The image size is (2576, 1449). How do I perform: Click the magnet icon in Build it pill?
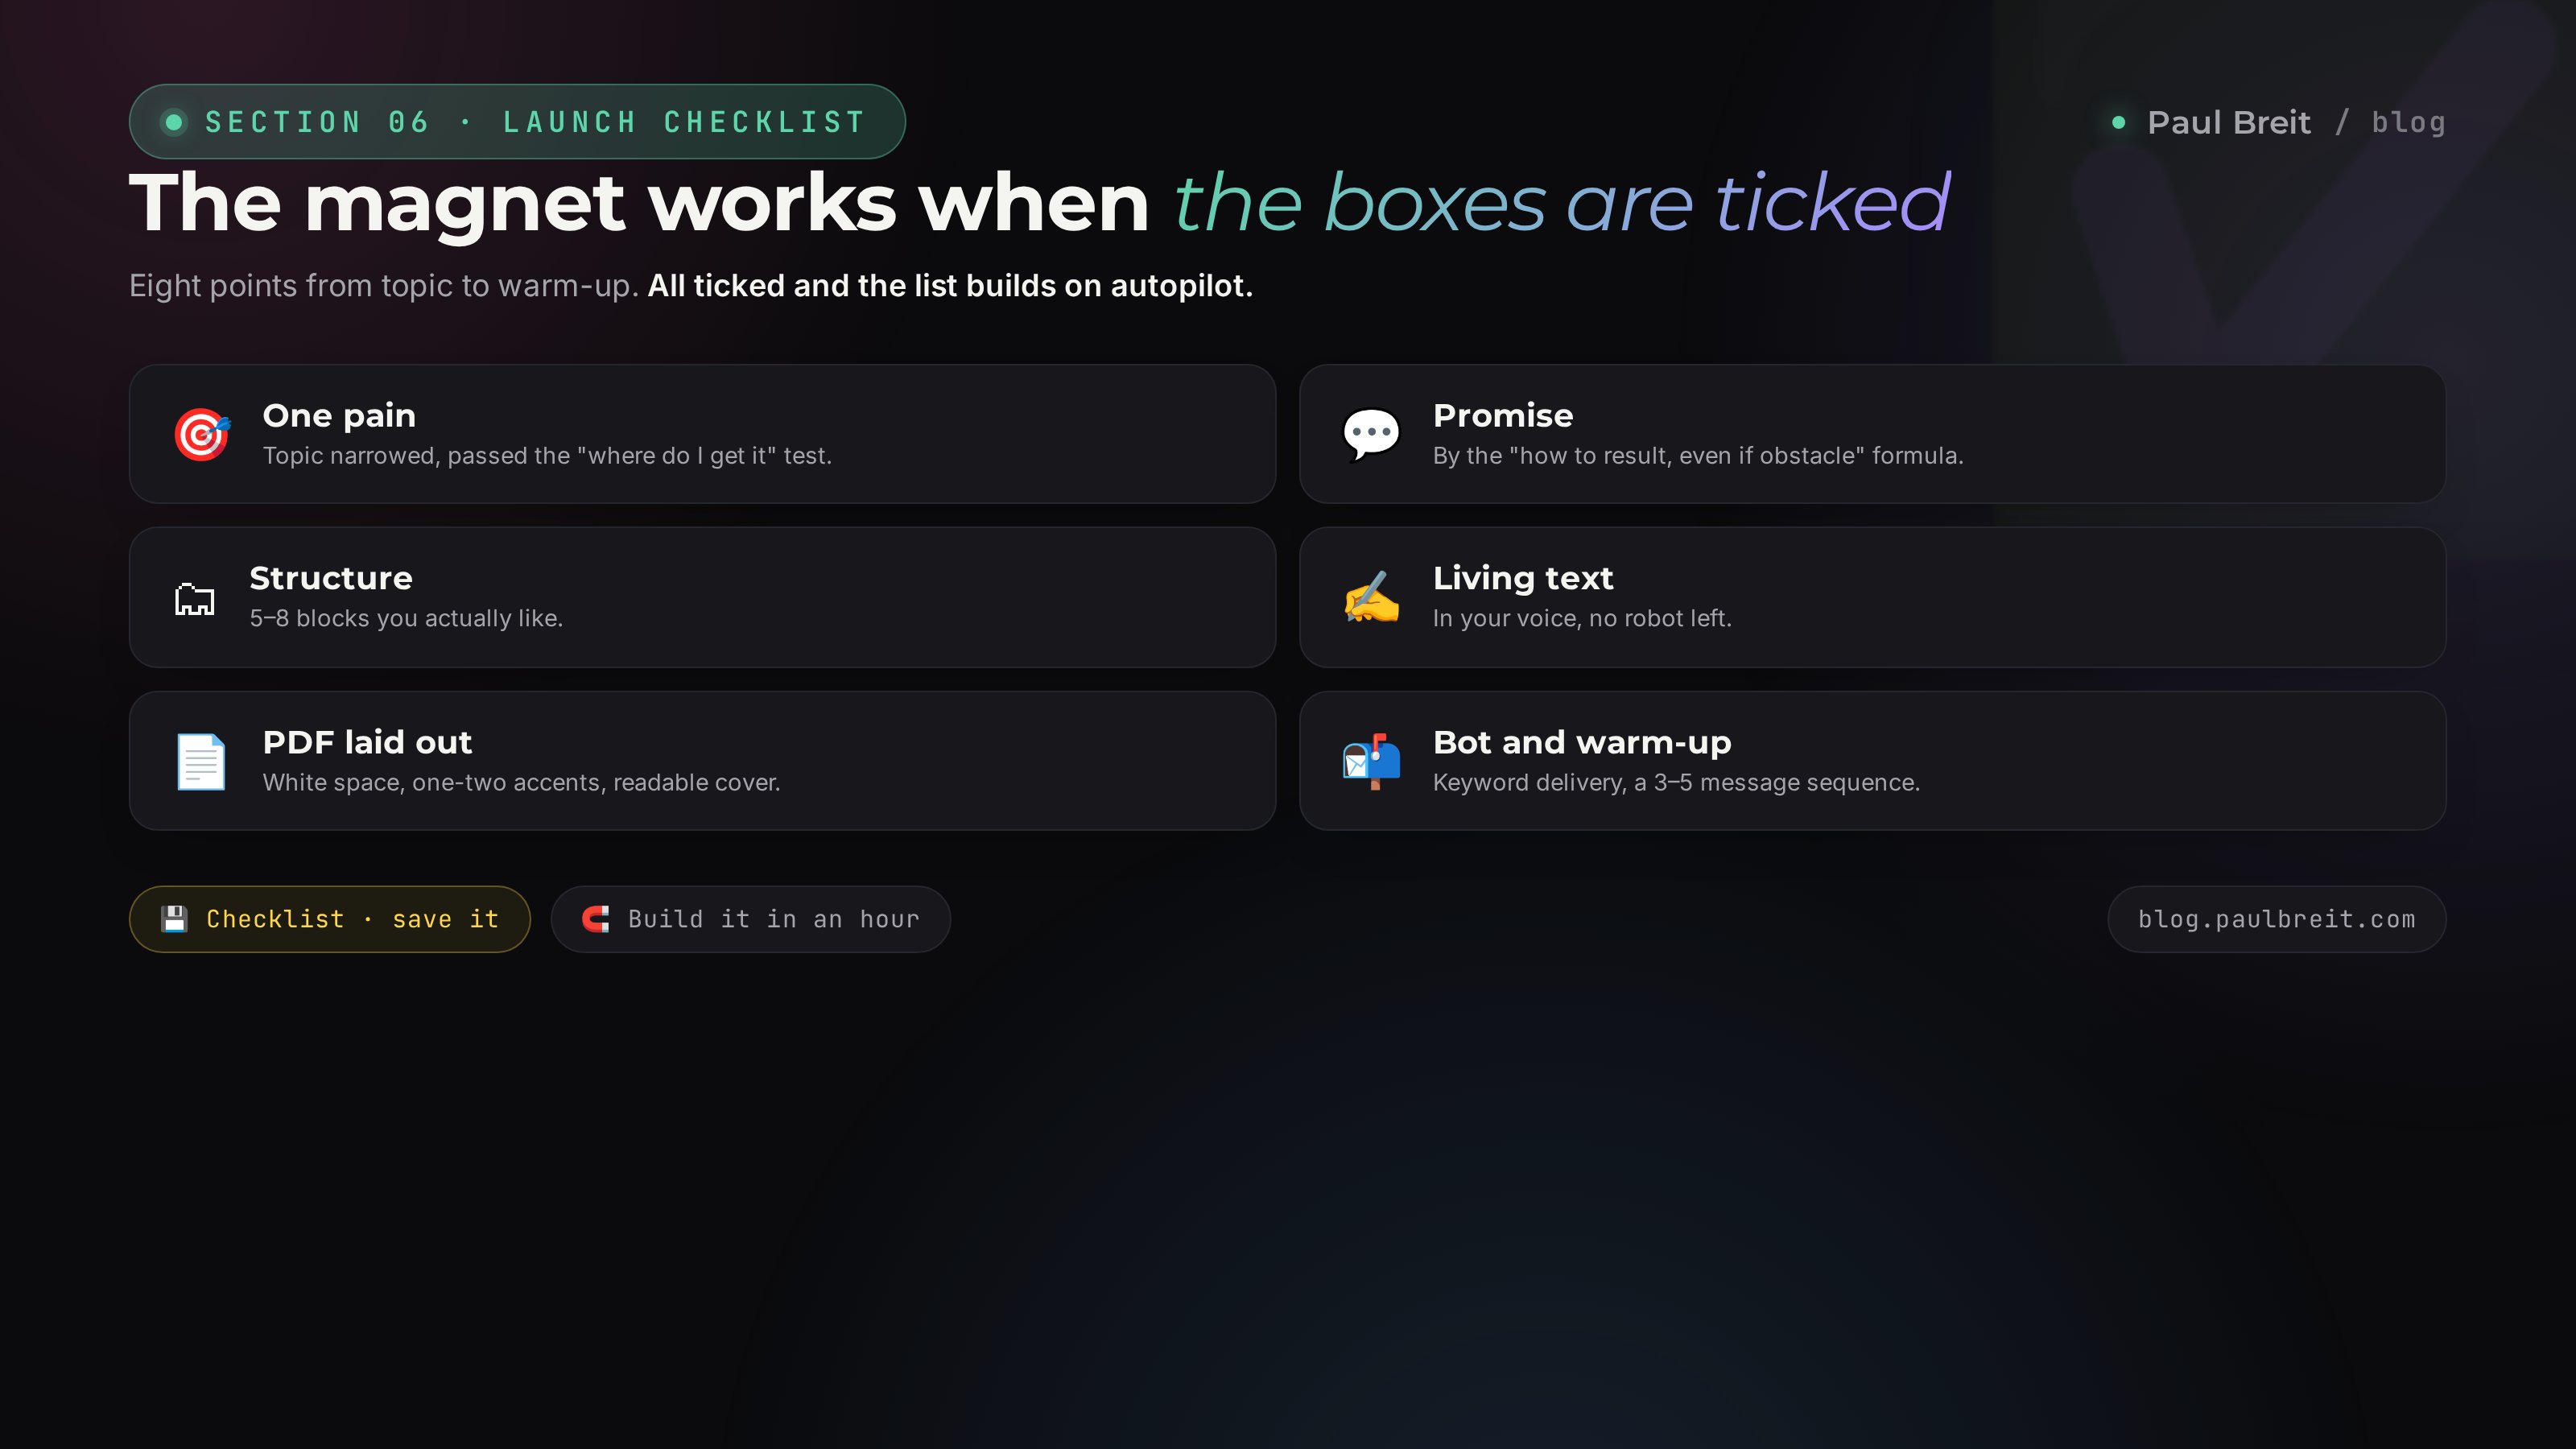click(596, 919)
